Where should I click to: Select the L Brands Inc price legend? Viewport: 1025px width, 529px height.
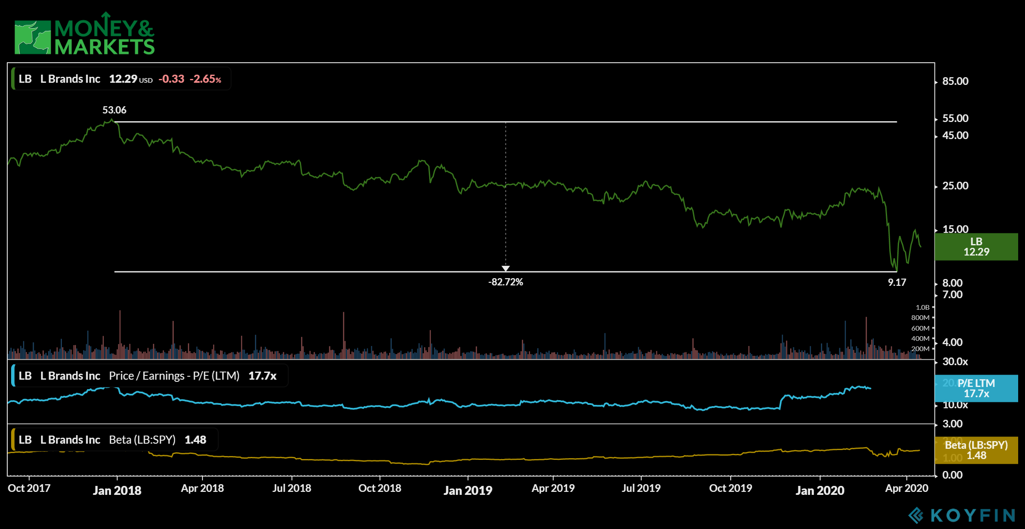point(70,79)
